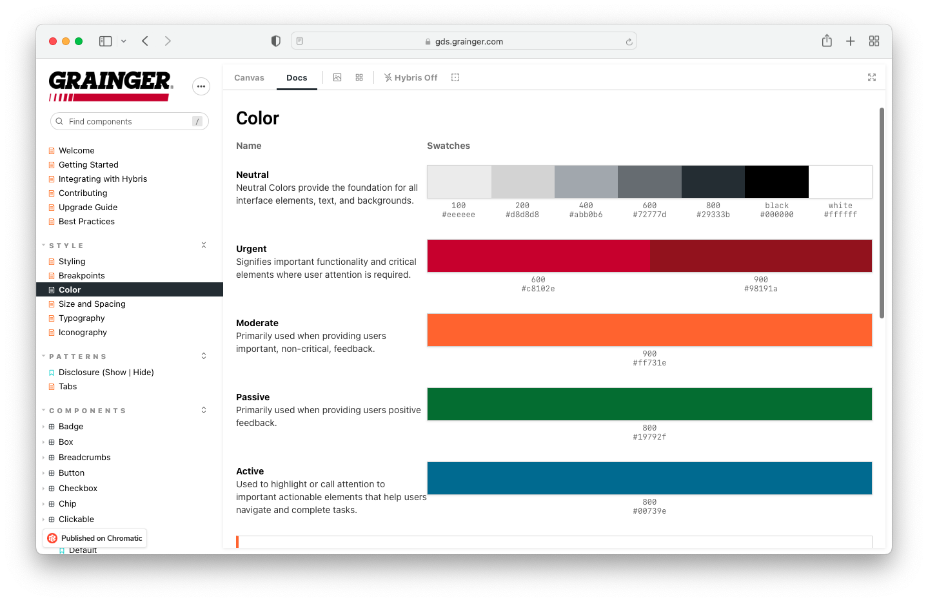Expand the Chip component

[x=67, y=504]
